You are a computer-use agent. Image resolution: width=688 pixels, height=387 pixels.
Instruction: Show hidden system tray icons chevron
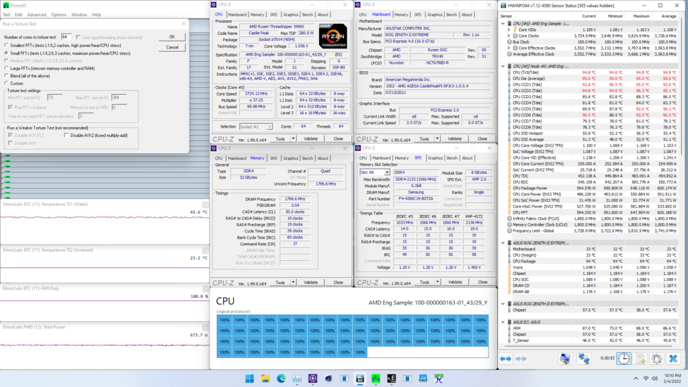point(636,378)
